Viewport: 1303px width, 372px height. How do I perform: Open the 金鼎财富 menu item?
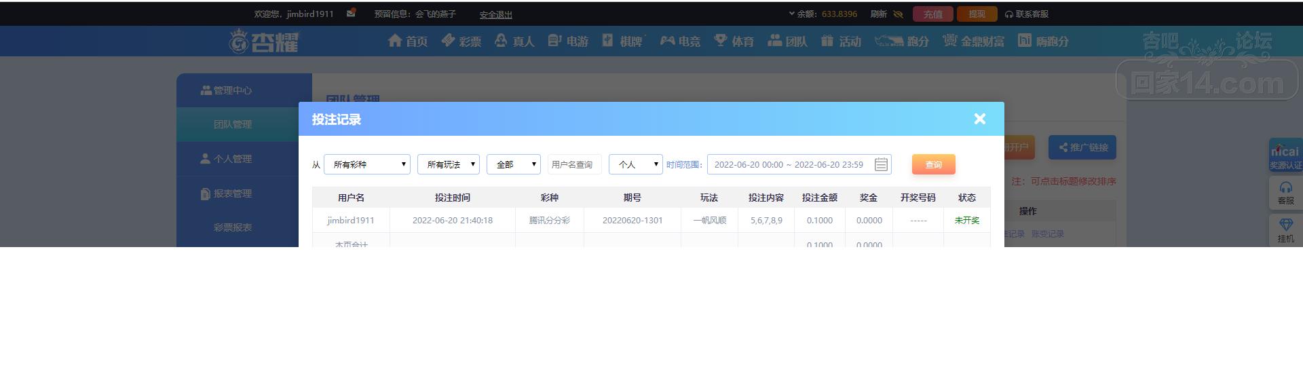[973, 41]
